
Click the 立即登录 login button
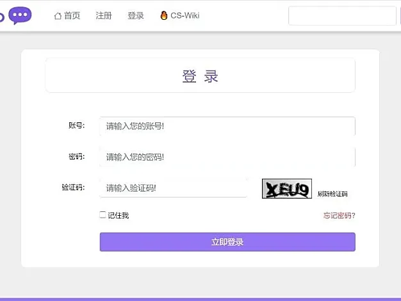227,242
